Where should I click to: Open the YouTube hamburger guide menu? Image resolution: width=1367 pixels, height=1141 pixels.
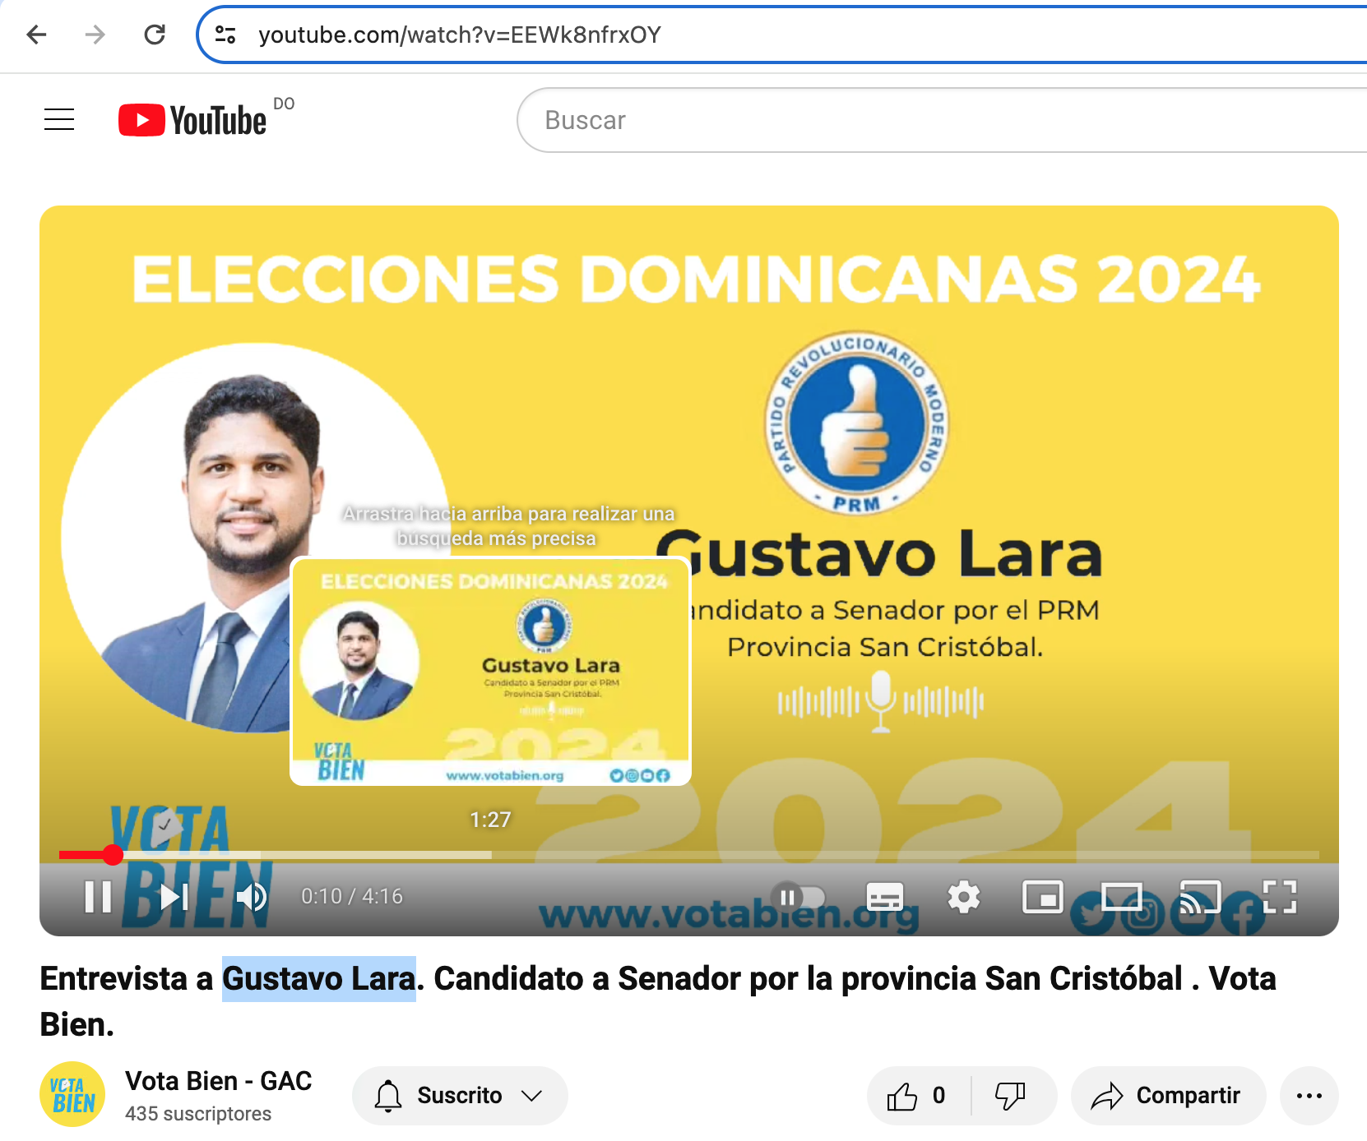pos(59,120)
